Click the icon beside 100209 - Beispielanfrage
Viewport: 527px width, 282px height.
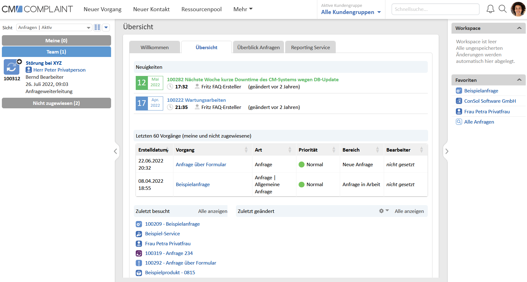[x=139, y=224]
